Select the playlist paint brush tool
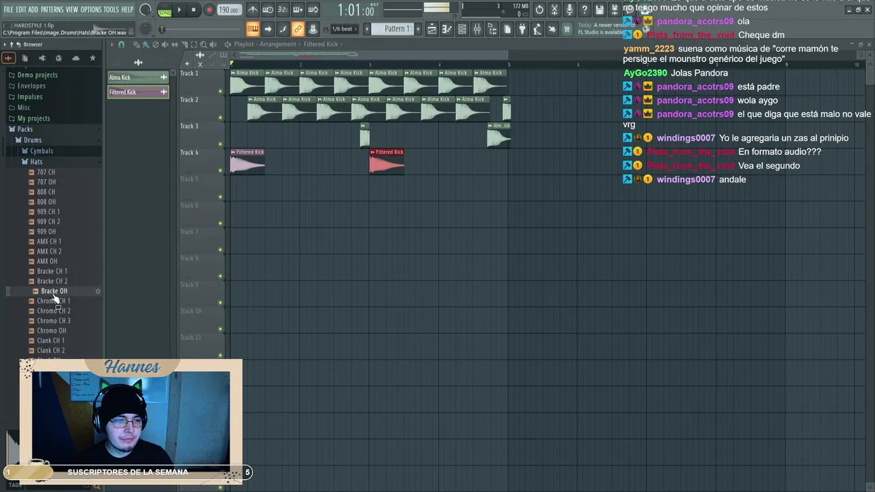The height and width of the screenshot is (492, 875). pos(146,44)
